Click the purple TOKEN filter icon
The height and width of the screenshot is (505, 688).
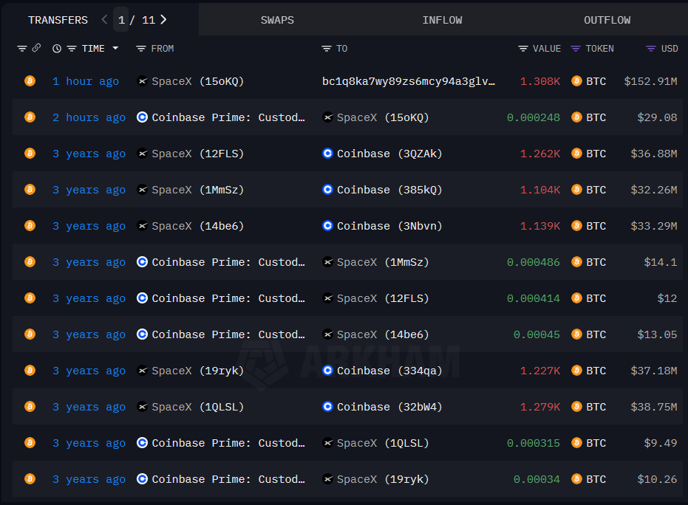point(575,49)
